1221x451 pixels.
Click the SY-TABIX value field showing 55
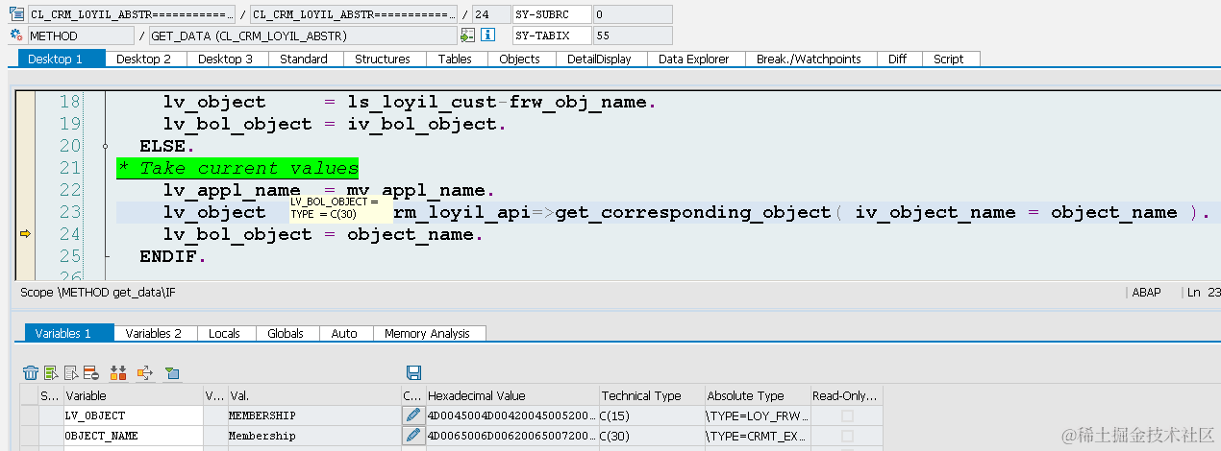click(x=633, y=36)
